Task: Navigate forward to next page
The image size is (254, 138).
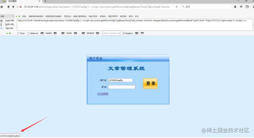Action: [13, 7]
